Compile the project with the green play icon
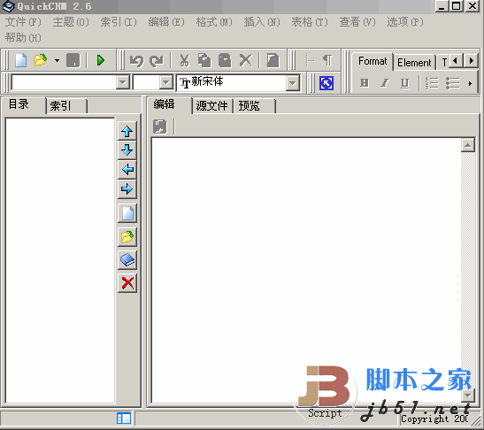 (x=101, y=60)
